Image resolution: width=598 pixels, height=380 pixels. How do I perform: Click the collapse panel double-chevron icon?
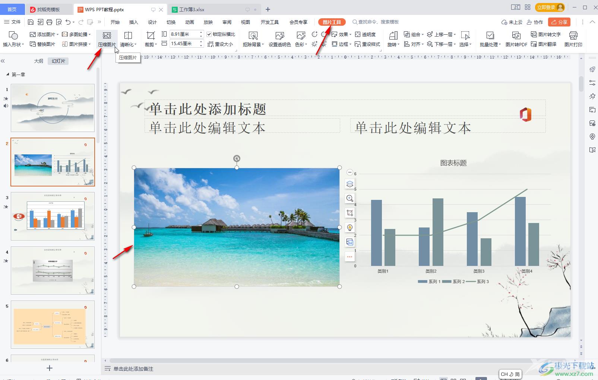click(3, 61)
